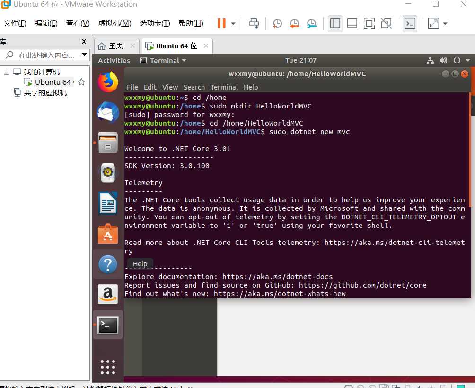The image size is (475, 388).
Task: Open the terminal Terminal menu
Action: [224, 87]
